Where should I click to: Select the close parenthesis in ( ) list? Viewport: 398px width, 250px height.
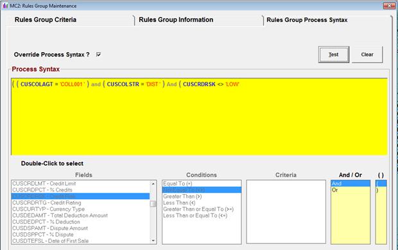(381, 190)
